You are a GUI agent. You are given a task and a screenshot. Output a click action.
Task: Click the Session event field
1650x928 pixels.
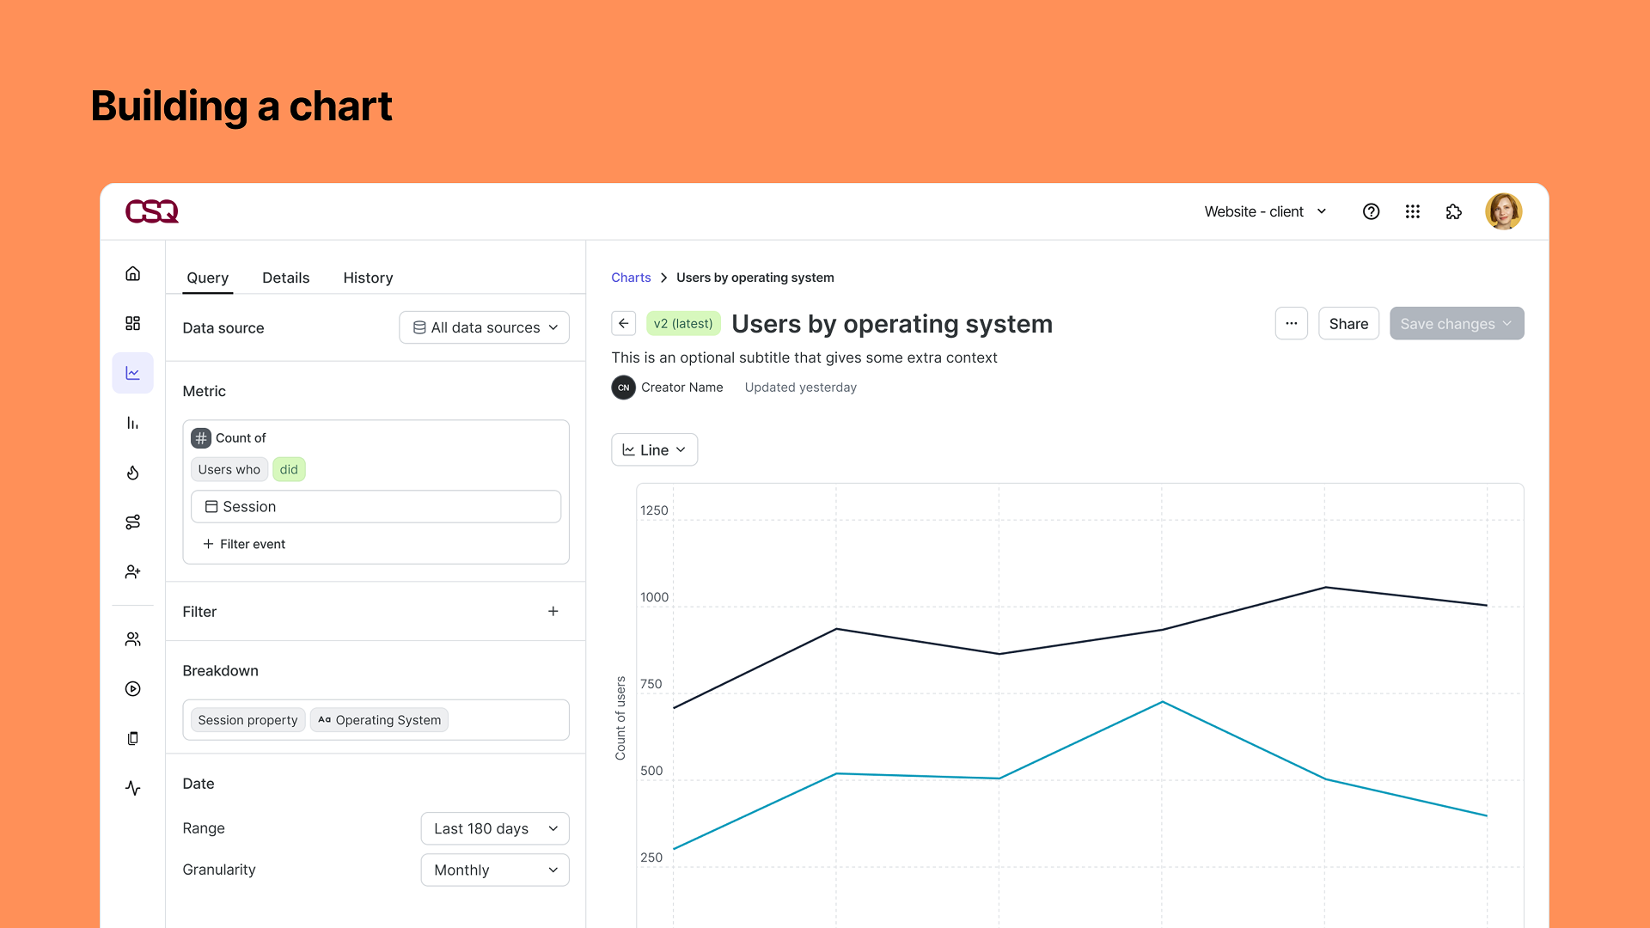pos(376,507)
